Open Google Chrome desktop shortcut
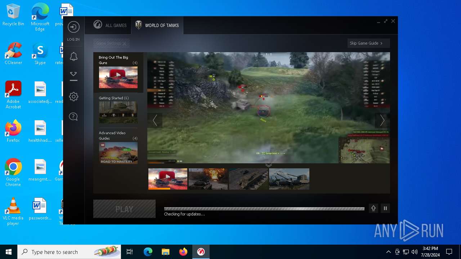Screen dimensions: 461x259 [13, 173]
